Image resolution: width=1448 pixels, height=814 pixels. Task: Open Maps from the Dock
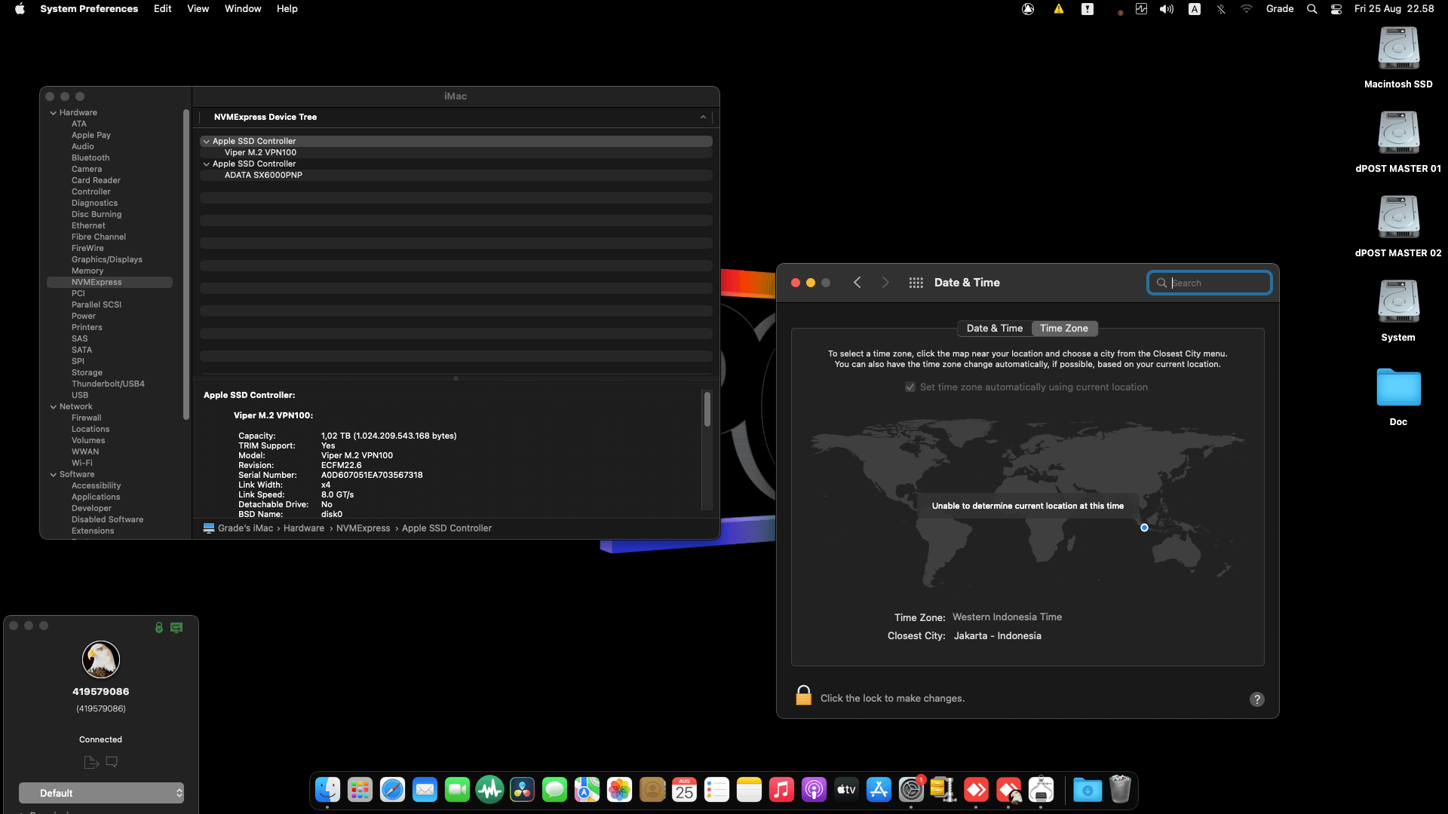click(587, 790)
